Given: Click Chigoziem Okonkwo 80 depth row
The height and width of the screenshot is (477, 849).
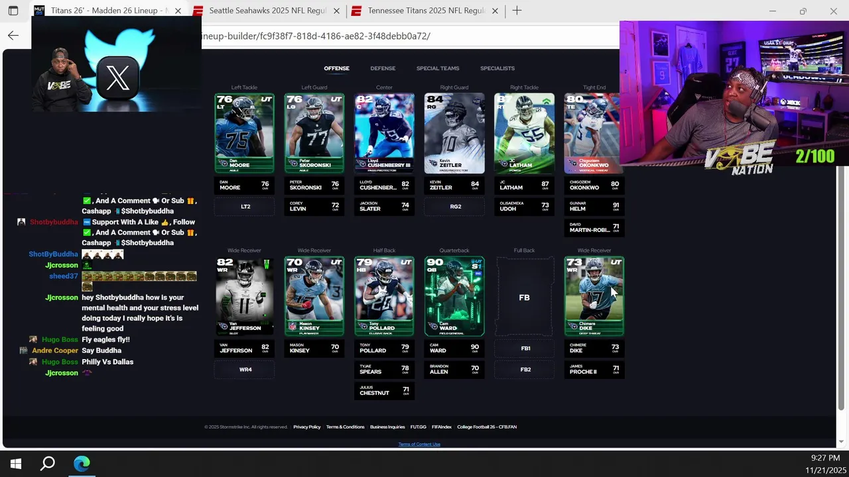Looking at the screenshot, I should coord(594,185).
